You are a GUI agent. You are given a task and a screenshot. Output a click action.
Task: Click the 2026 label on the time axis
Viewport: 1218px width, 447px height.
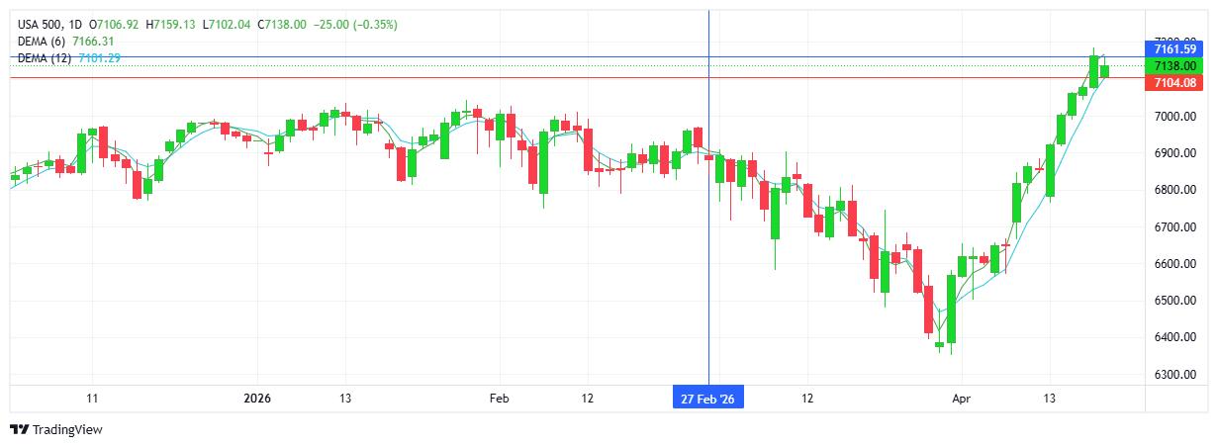click(257, 399)
